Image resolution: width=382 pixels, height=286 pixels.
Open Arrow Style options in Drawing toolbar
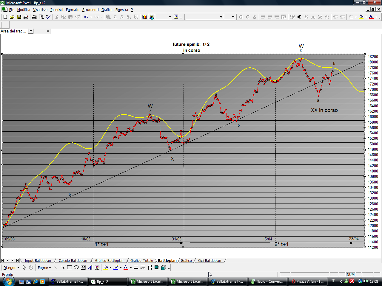pyautogui.click(x=150, y=268)
